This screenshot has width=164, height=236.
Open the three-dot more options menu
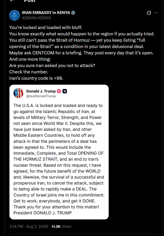[x=156, y=13]
